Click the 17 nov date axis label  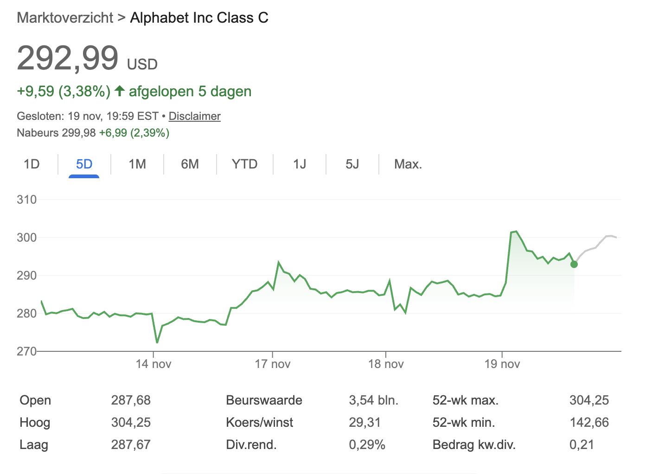(x=273, y=364)
